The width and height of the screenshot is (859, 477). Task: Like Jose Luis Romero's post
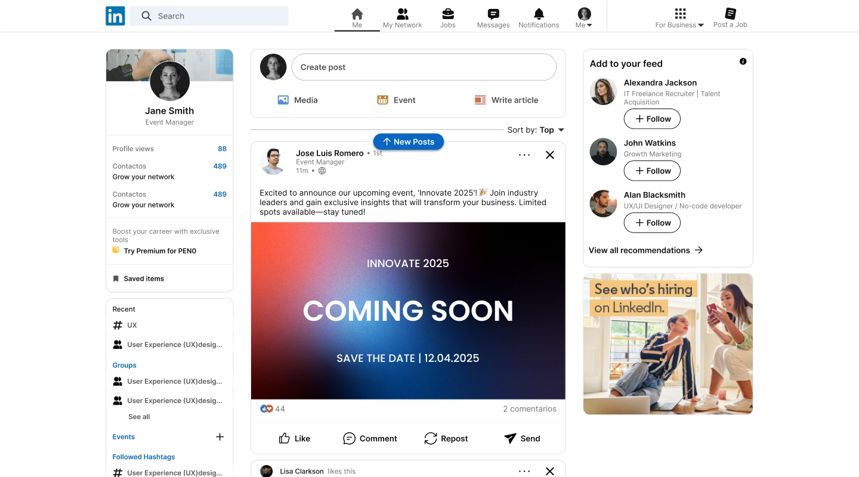pos(294,438)
